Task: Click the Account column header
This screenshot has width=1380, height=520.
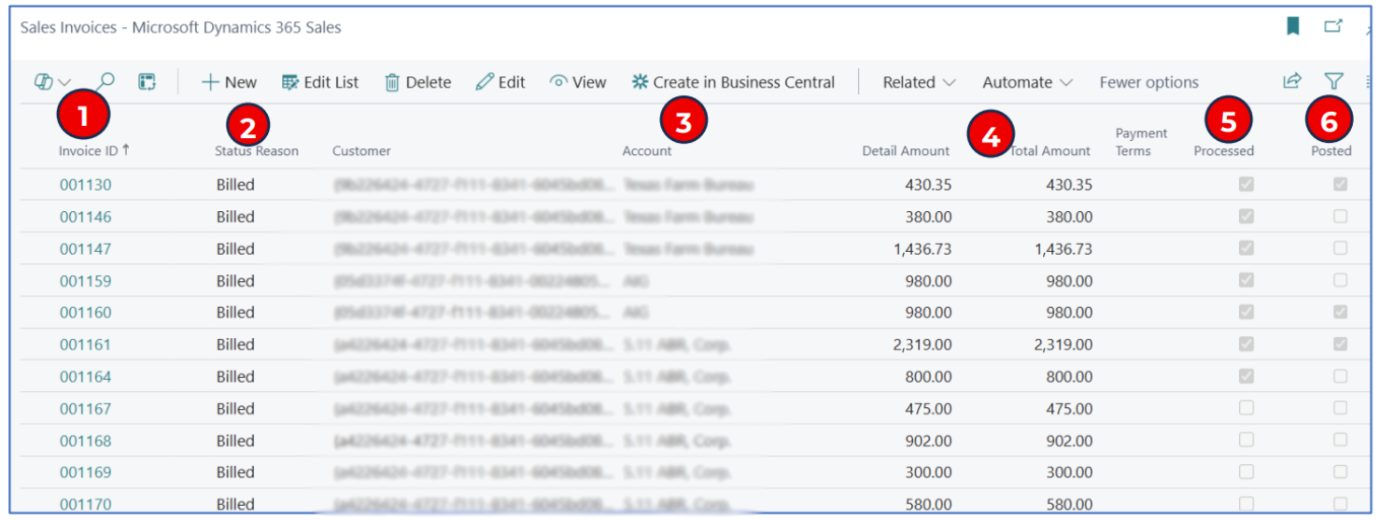Action: pyautogui.click(x=647, y=150)
